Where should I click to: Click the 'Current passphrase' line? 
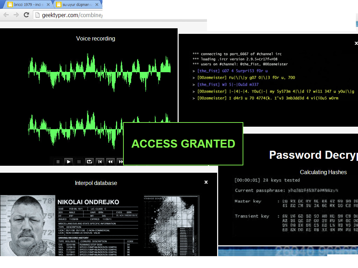pyautogui.click(x=287, y=190)
